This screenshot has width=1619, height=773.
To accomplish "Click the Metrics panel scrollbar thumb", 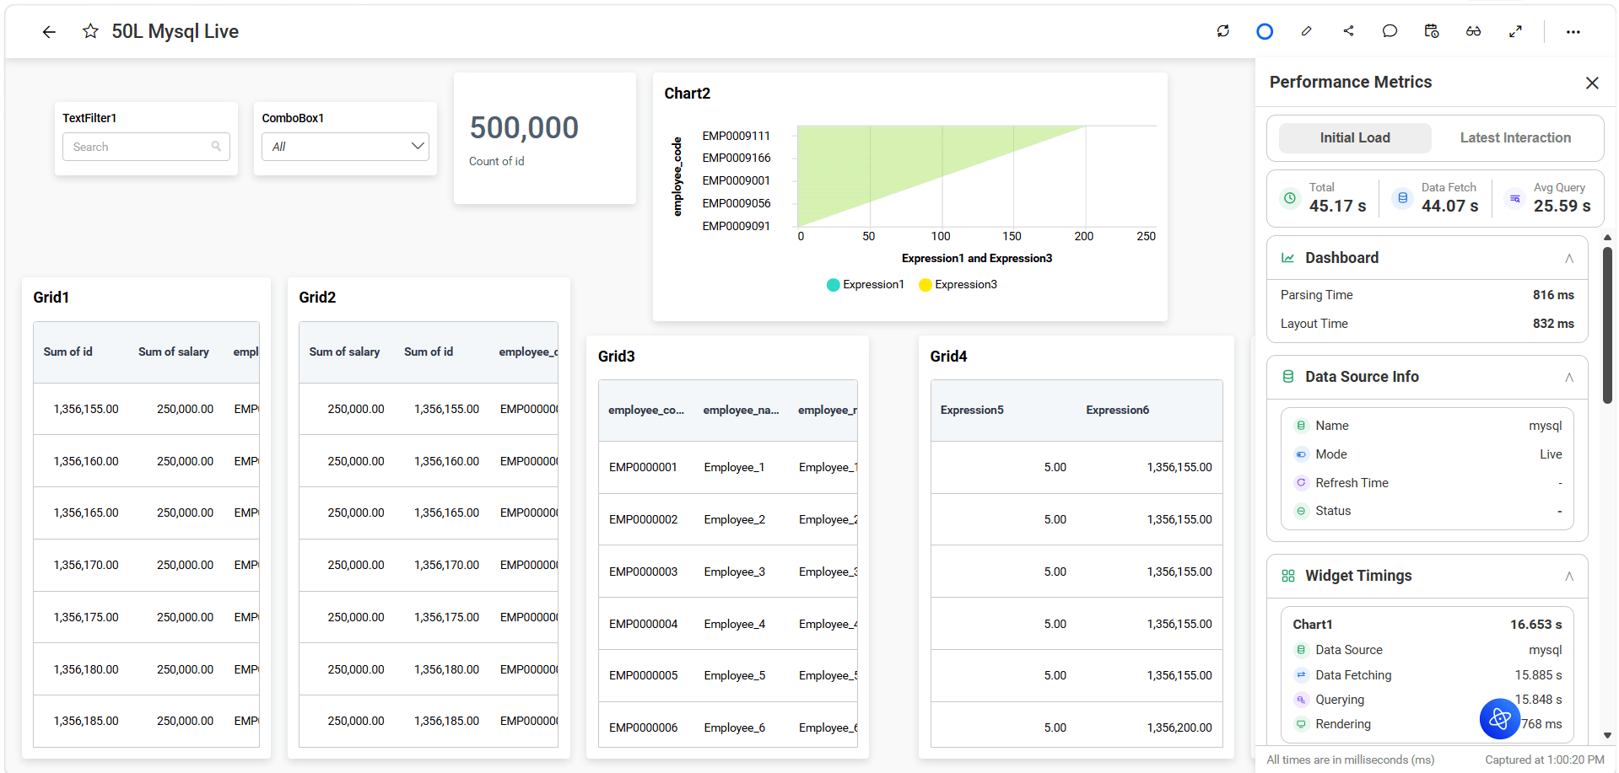I will [x=1607, y=325].
